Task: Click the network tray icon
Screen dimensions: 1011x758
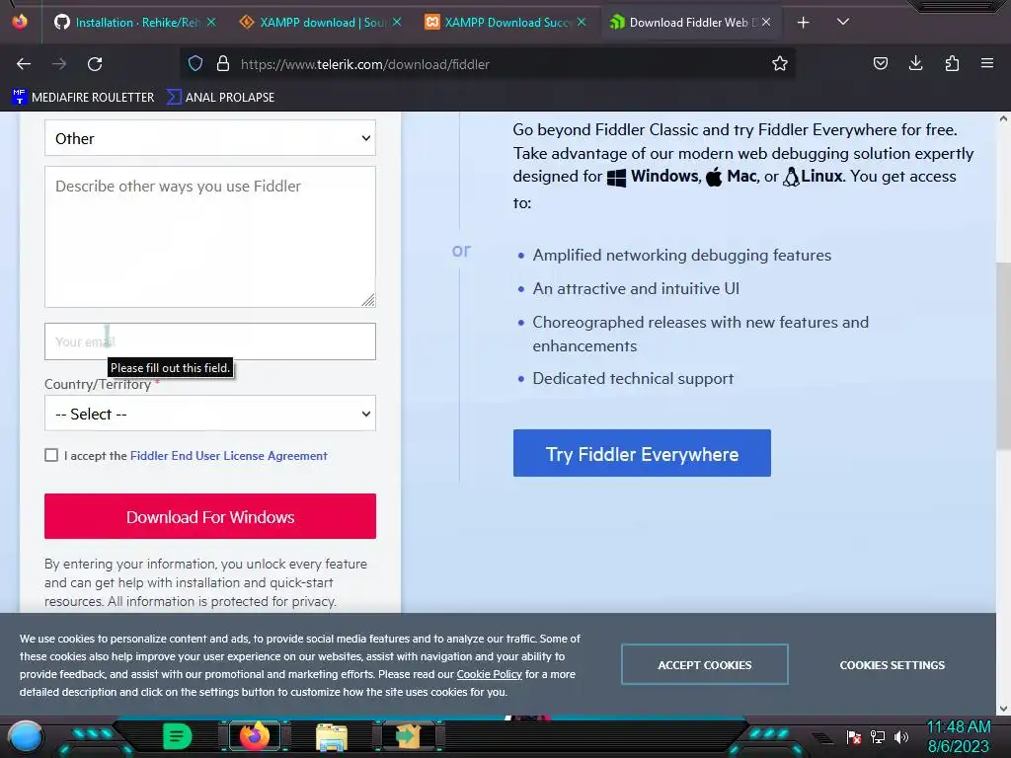Action: (878, 736)
